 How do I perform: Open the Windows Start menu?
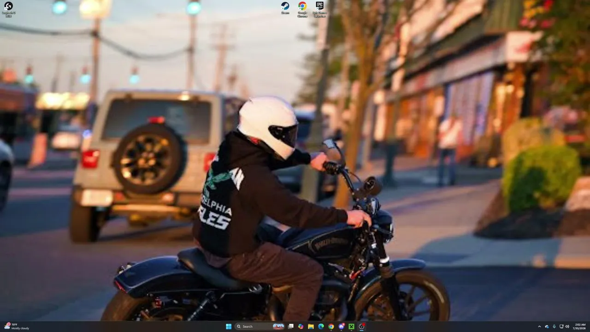click(x=229, y=326)
